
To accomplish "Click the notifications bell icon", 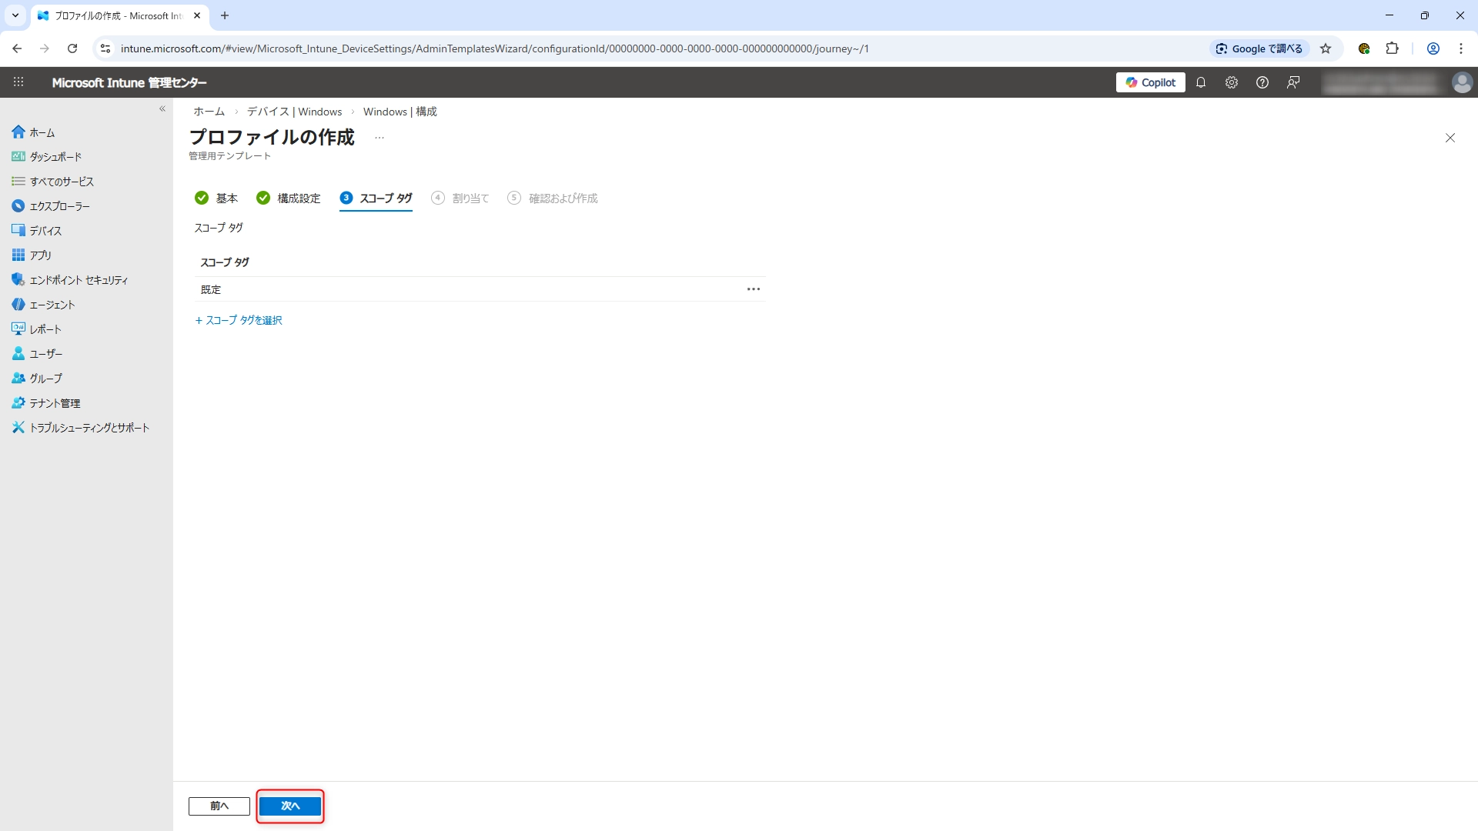I will (1200, 82).
